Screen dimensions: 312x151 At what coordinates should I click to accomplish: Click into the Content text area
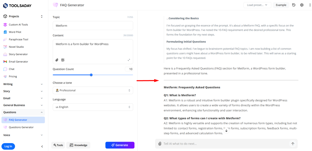pos(93,49)
